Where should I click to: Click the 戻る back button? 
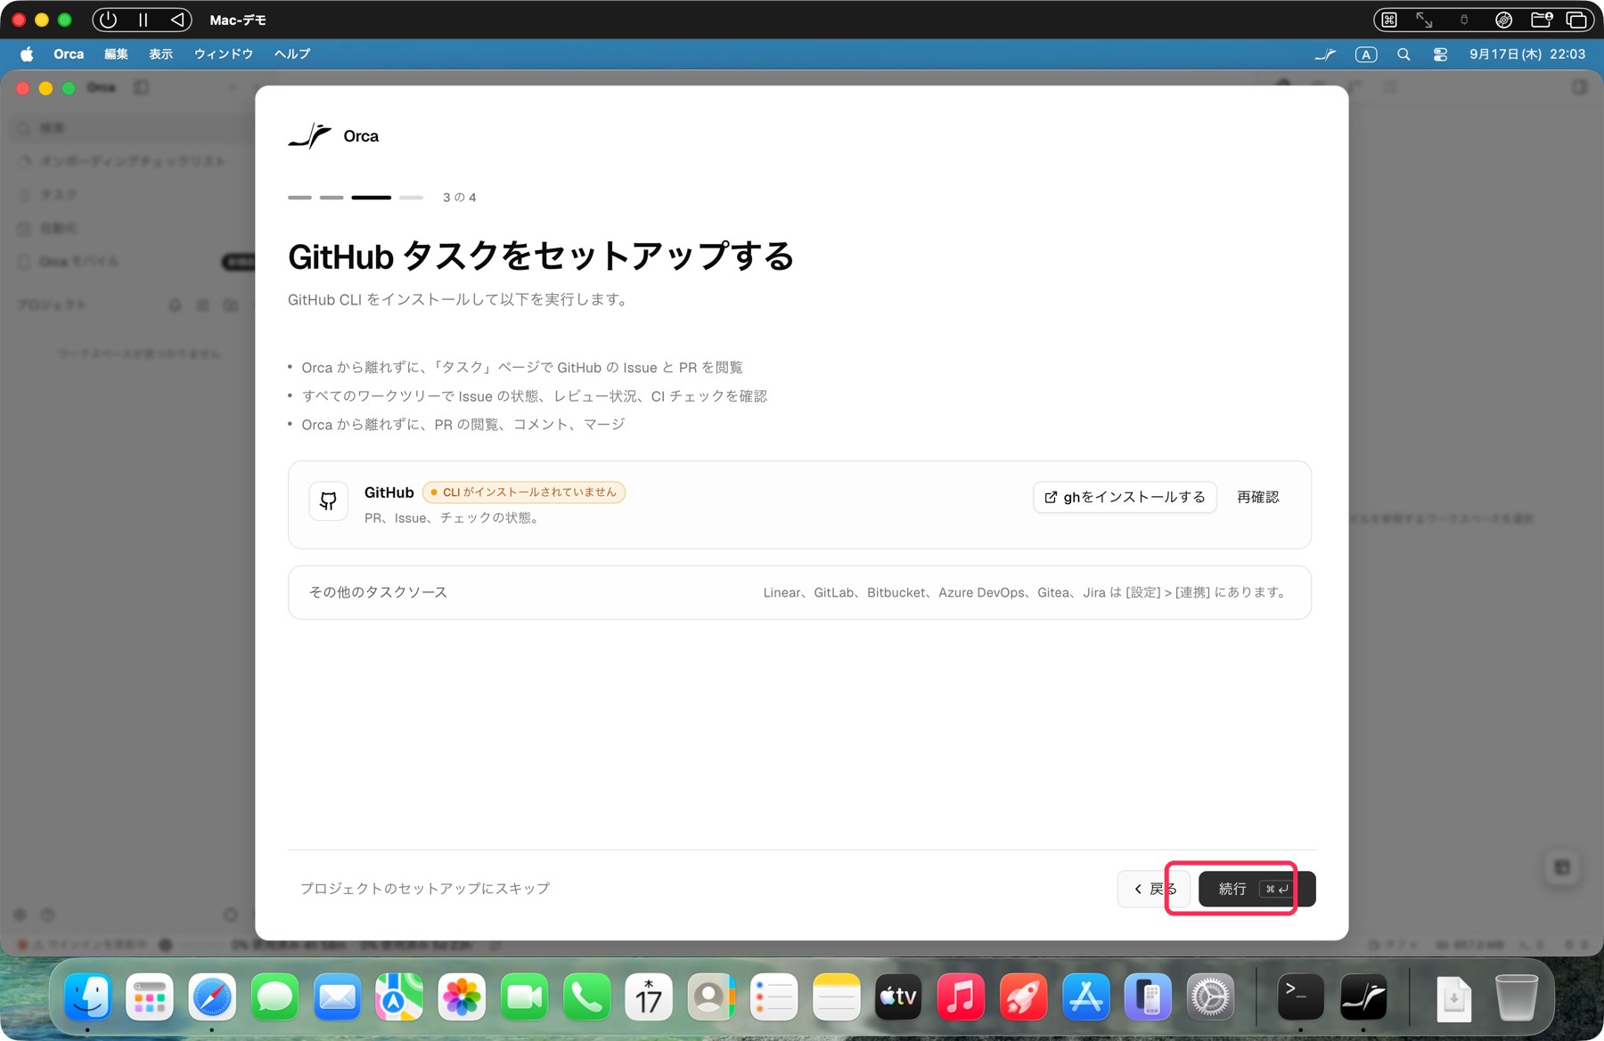[1154, 889]
